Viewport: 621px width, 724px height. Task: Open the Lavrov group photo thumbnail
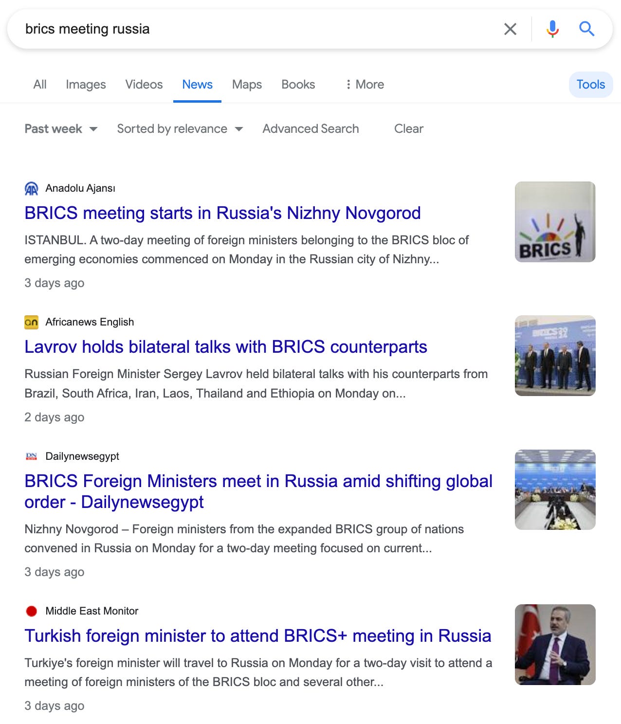pyautogui.click(x=555, y=356)
